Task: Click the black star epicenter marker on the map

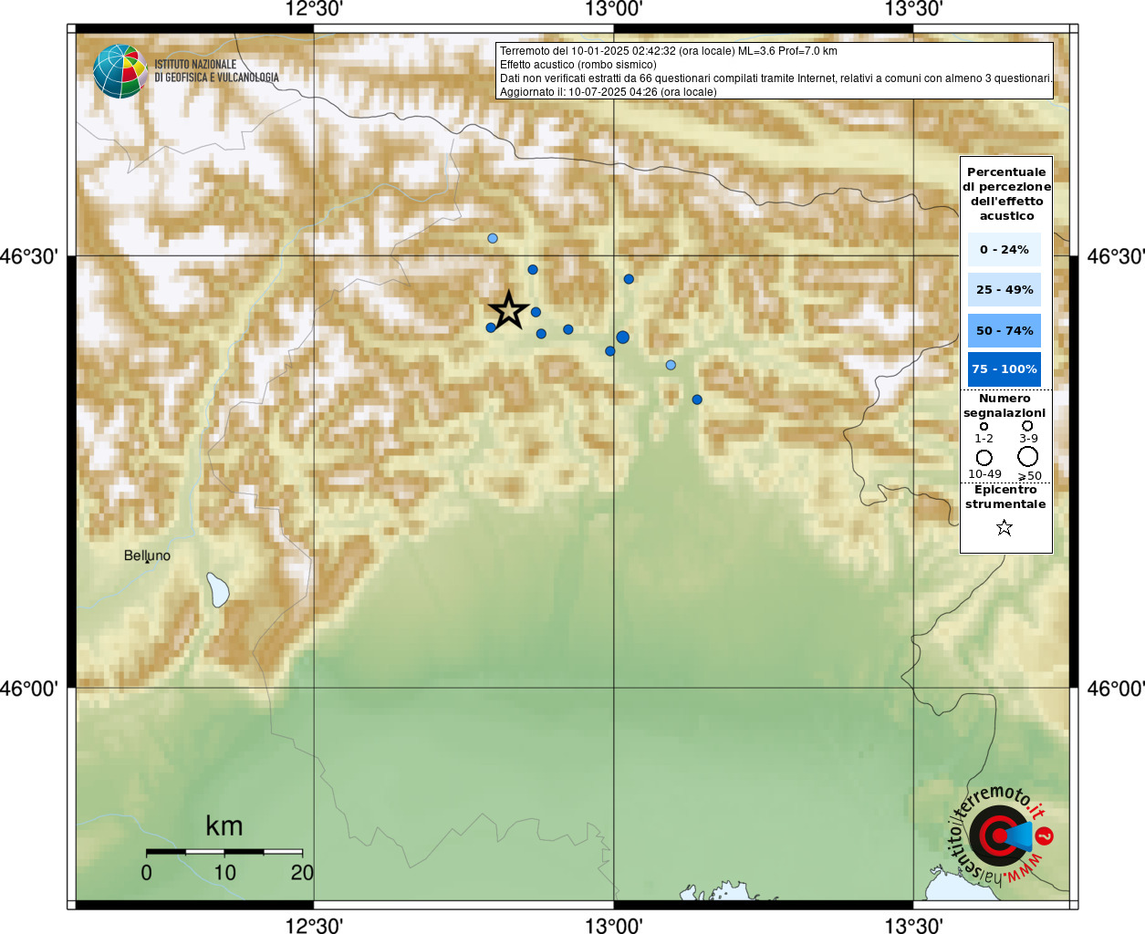Action: (508, 310)
